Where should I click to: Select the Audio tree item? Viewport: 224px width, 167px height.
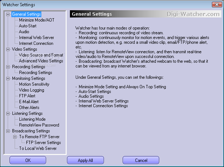coord(24,32)
